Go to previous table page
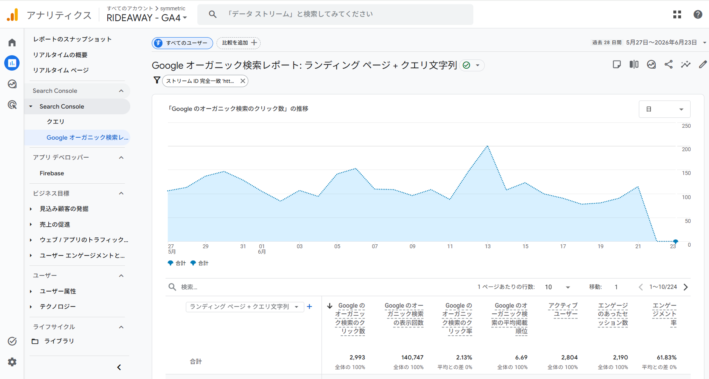 (x=640, y=287)
